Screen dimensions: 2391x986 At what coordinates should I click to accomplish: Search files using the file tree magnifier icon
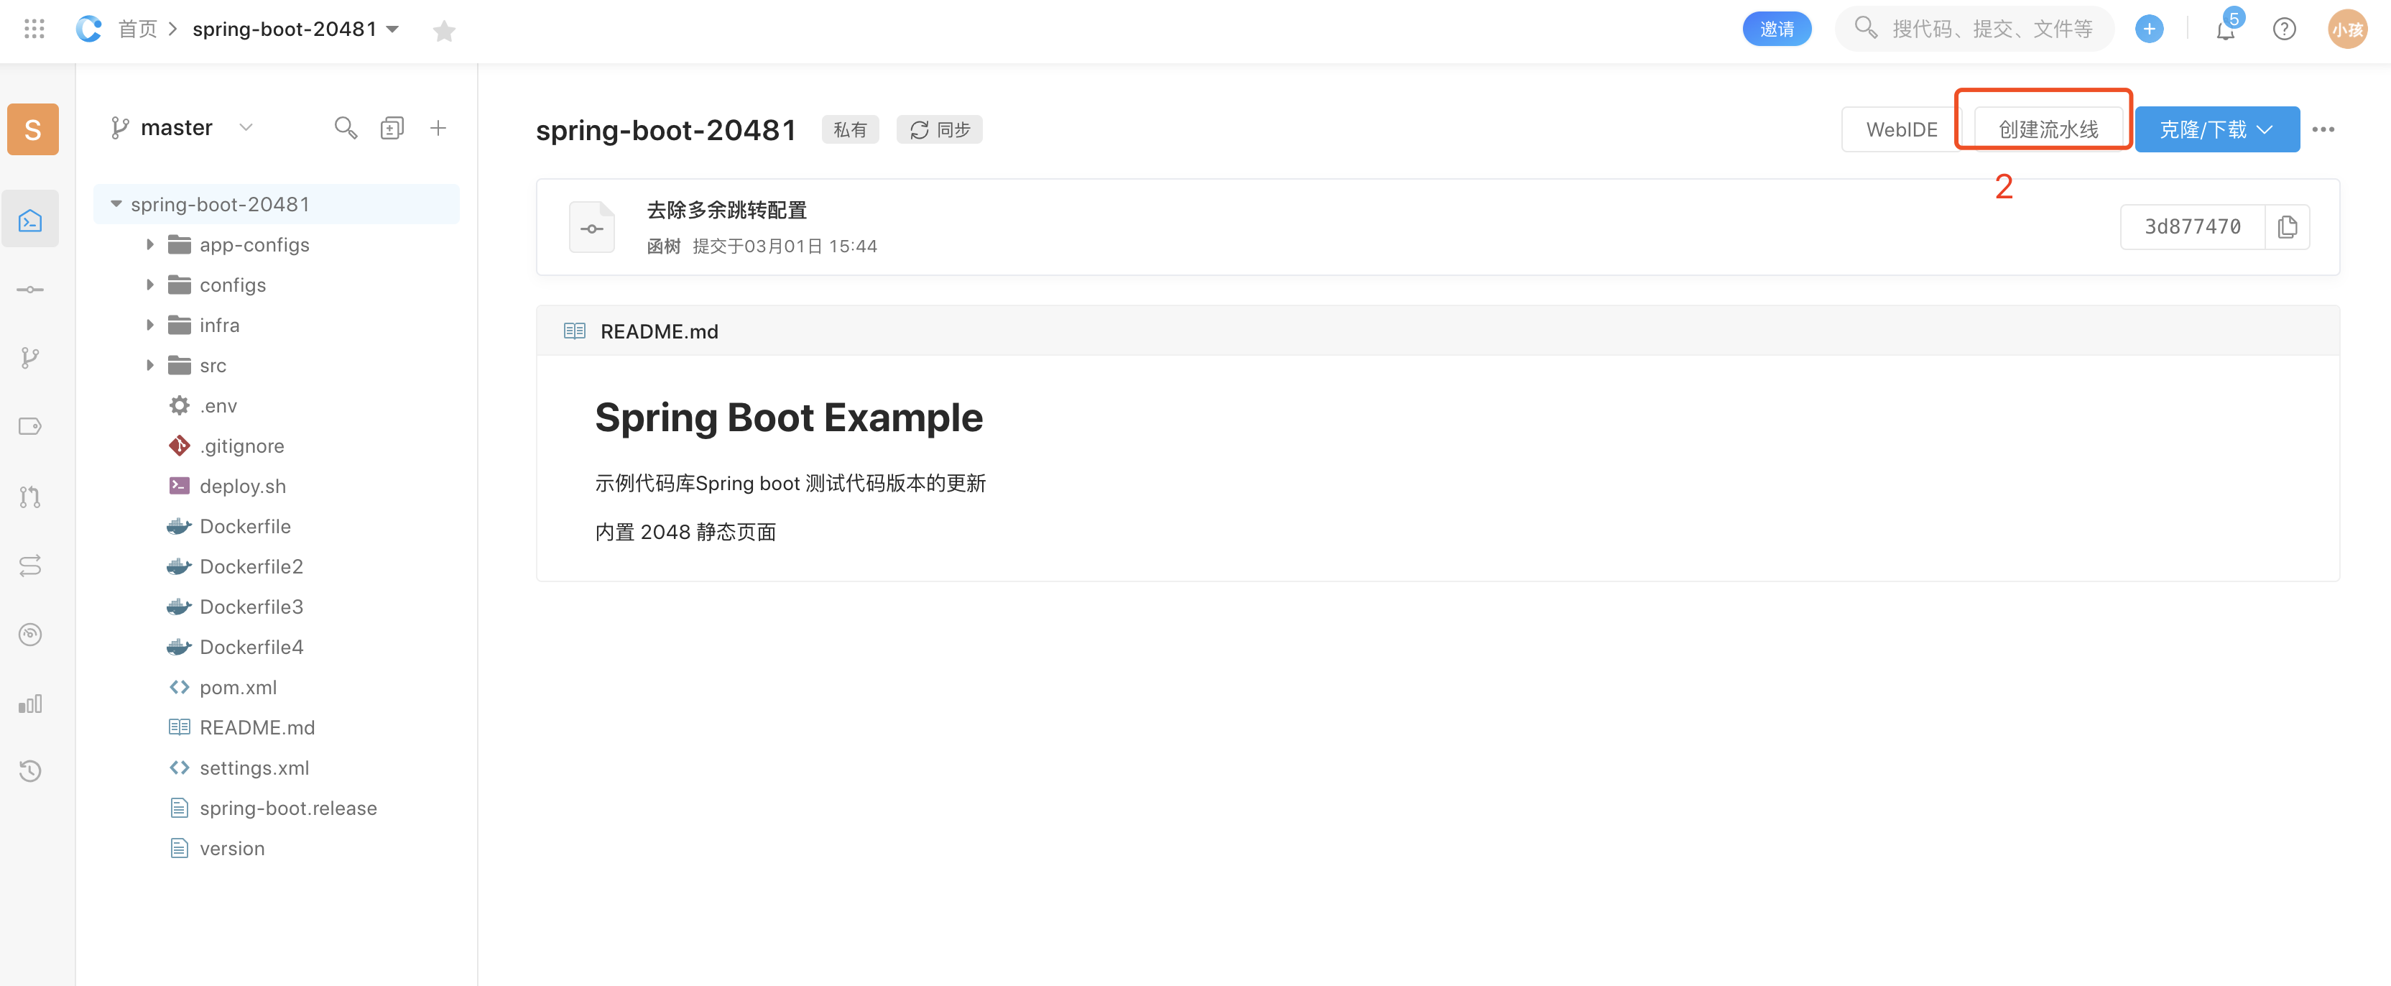pyautogui.click(x=346, y=127)
